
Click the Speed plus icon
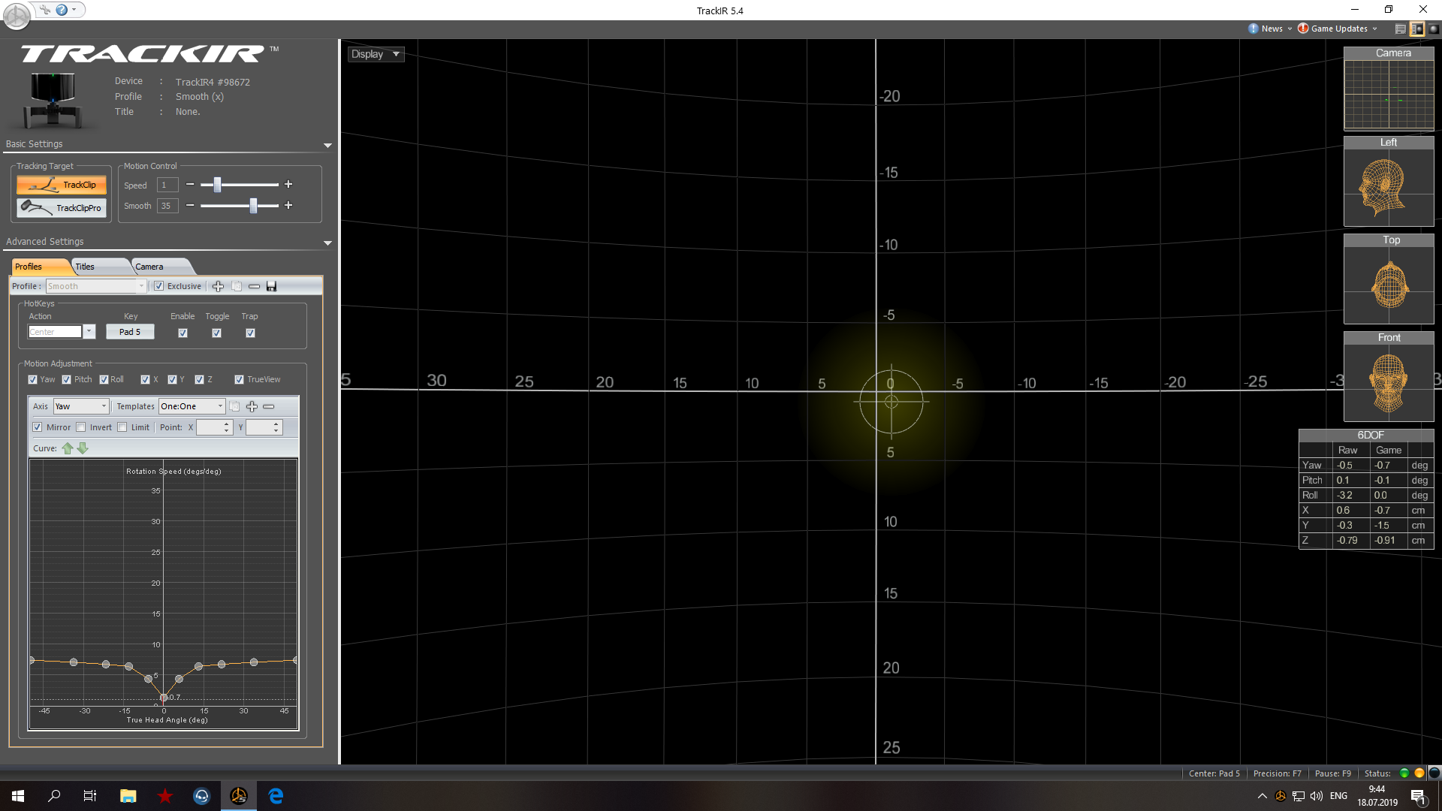pos(288,185)
